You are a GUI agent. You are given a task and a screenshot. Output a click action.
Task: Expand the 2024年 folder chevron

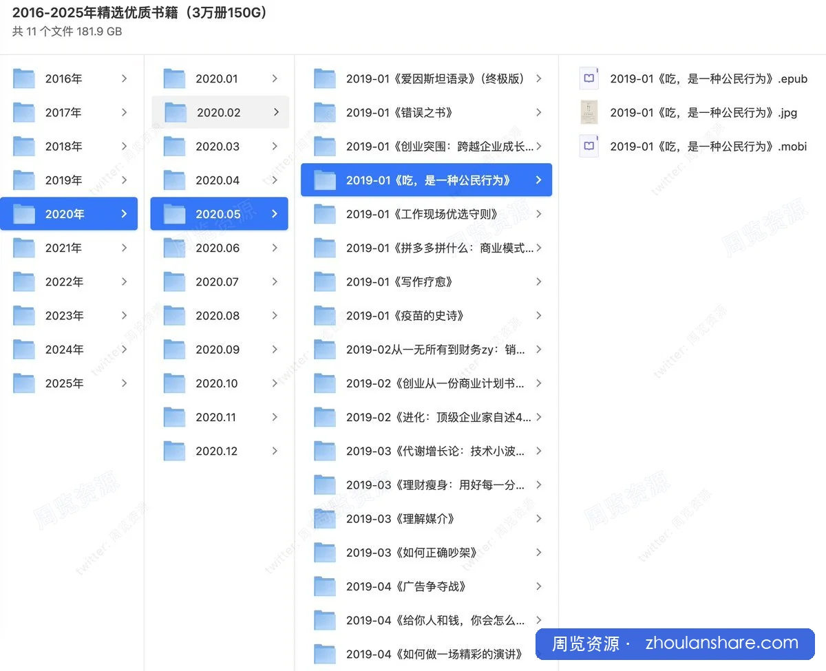tap(124, 350)
